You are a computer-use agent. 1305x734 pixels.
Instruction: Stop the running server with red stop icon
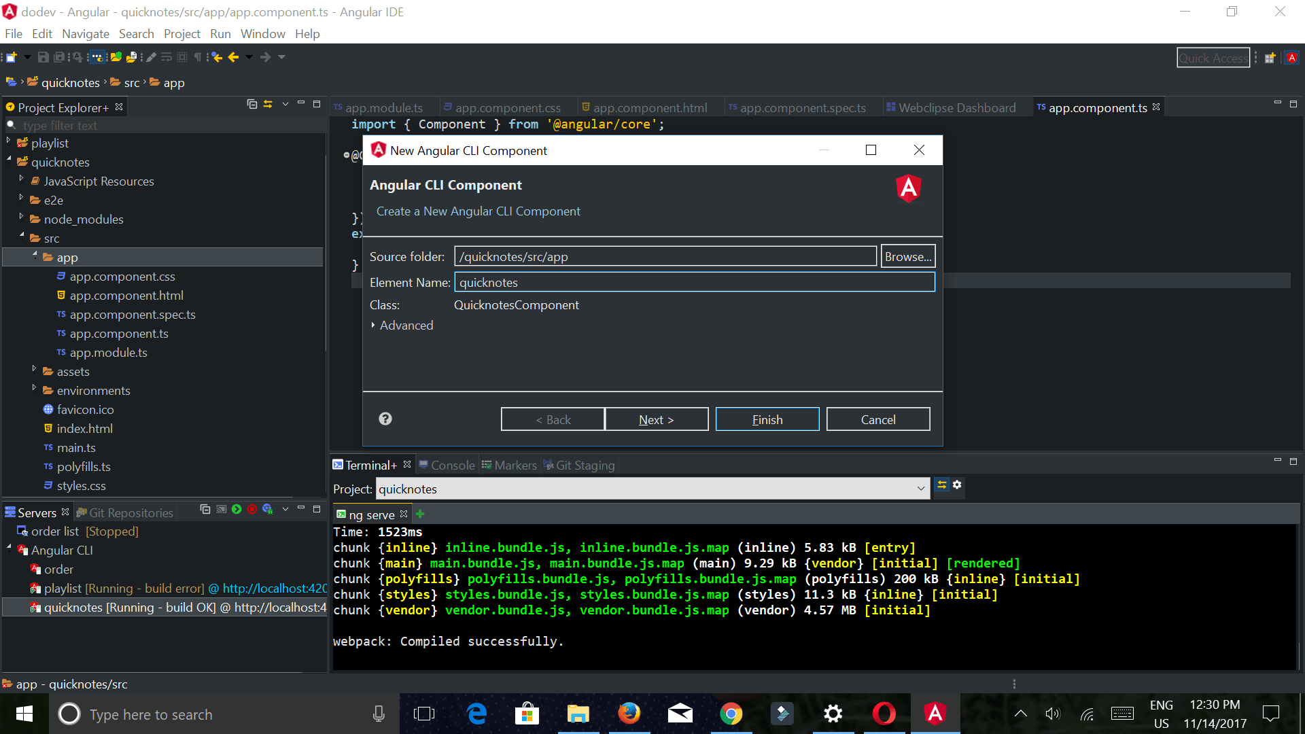[x=252, y=509]
